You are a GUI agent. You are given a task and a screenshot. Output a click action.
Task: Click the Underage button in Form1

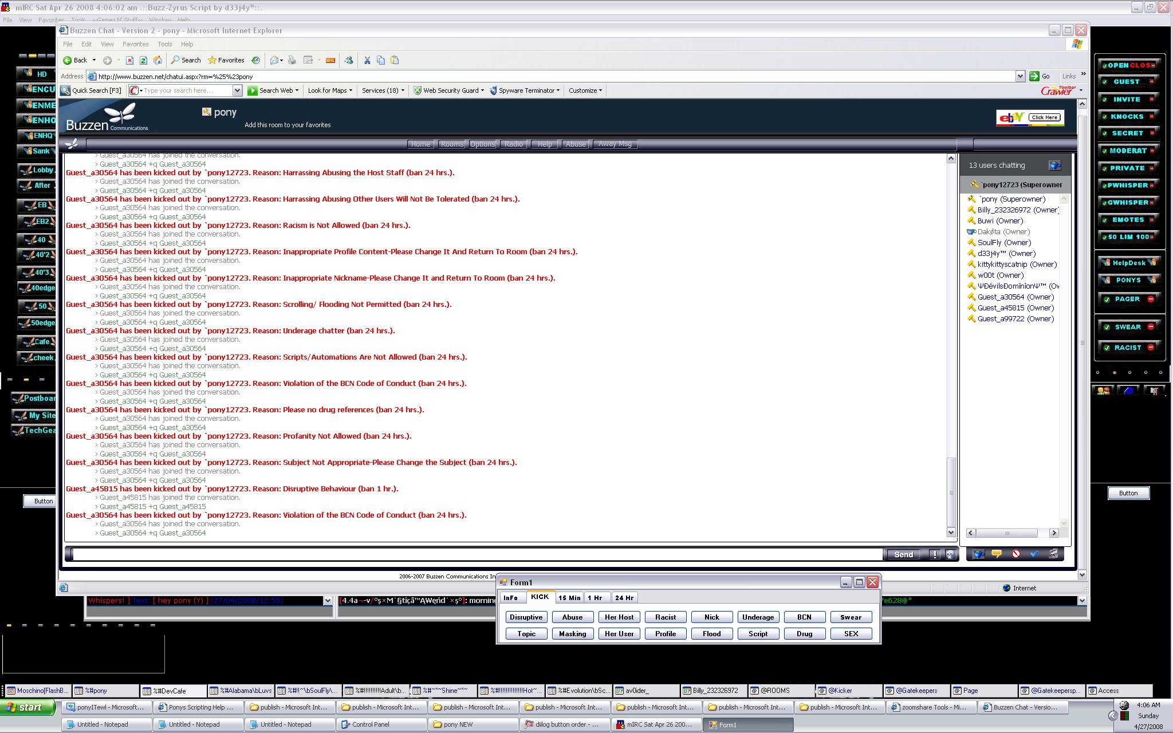758,617
